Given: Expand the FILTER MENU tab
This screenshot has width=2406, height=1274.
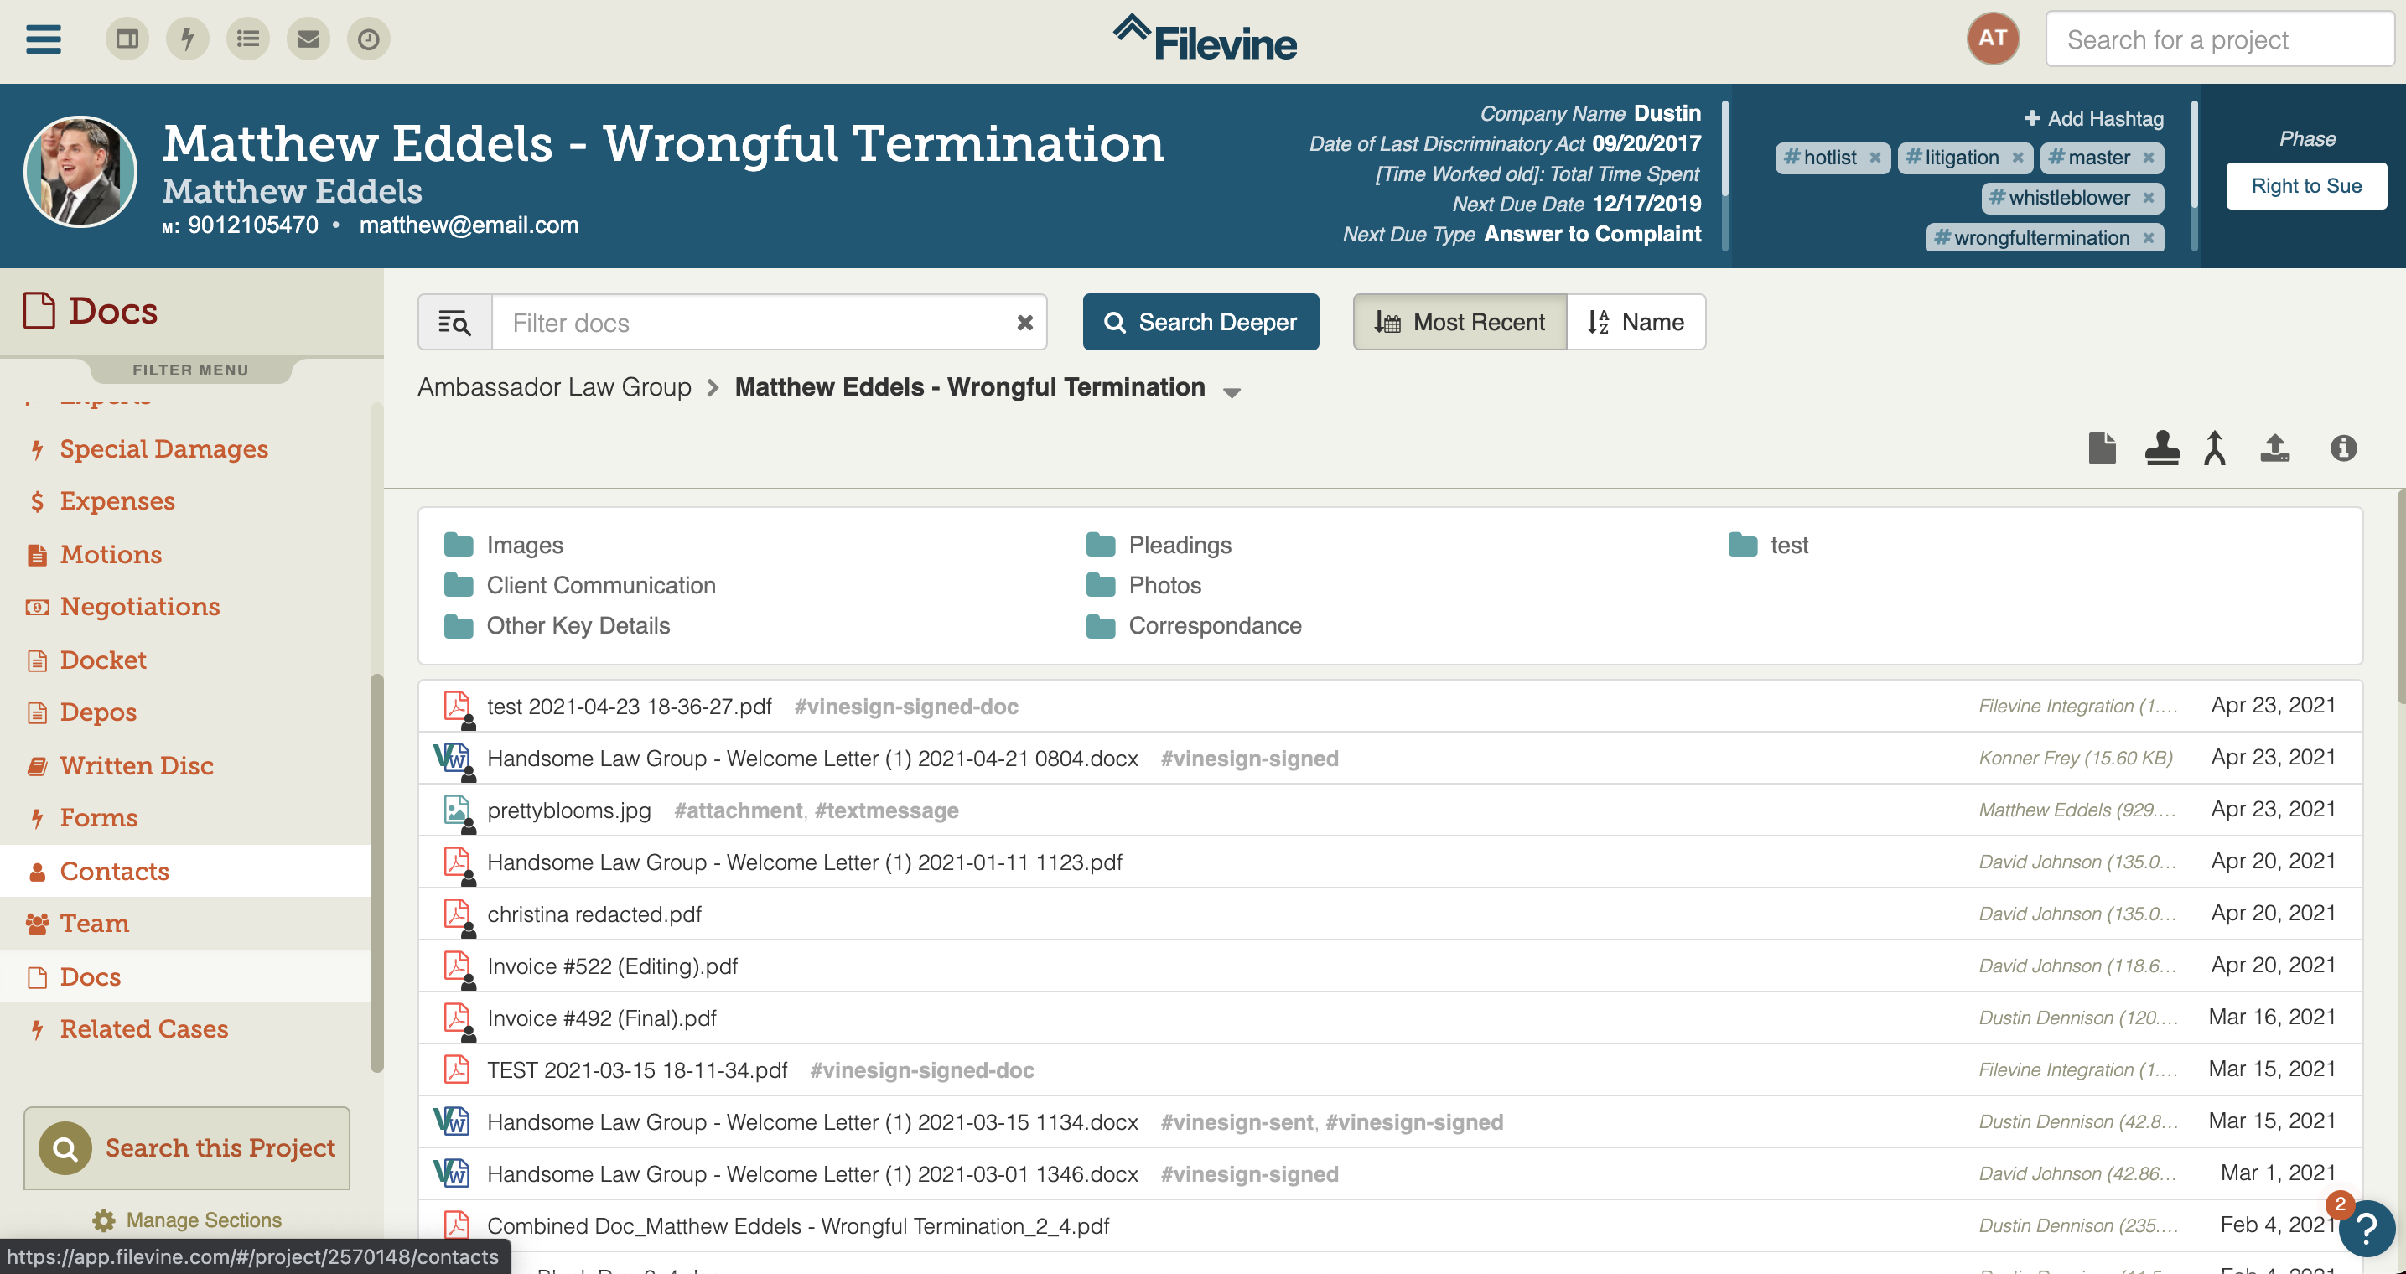Looking at the screenshot, I should tap(190, 370).
